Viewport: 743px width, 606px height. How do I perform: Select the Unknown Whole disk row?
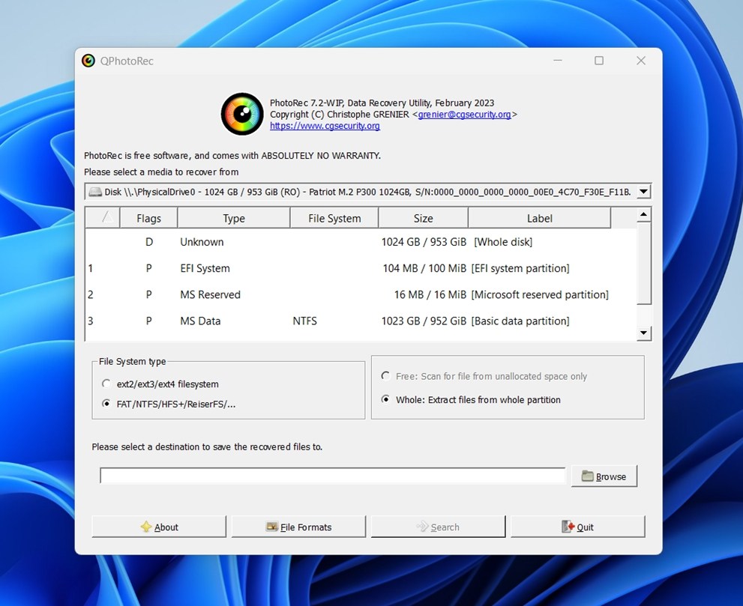[361, 242]
